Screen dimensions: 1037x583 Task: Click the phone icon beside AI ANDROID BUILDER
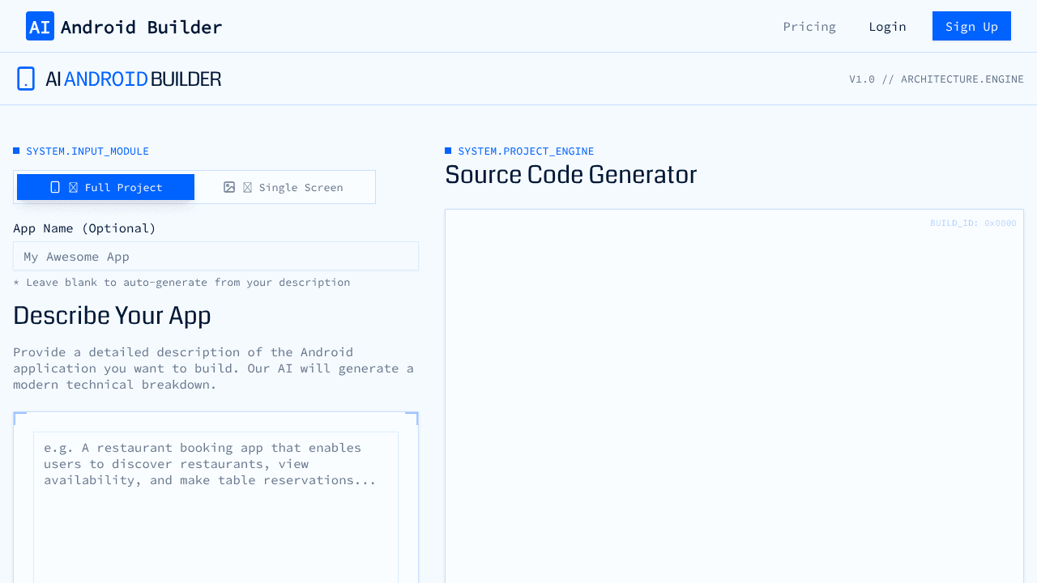[26, 79]
